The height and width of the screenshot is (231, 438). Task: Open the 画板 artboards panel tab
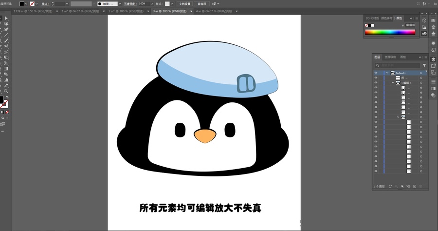coord(403,57)
